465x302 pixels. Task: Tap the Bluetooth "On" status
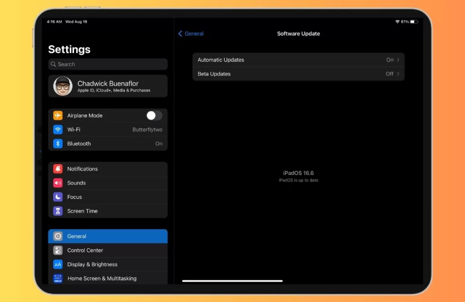pyautogui.click(x=159, y=144)
